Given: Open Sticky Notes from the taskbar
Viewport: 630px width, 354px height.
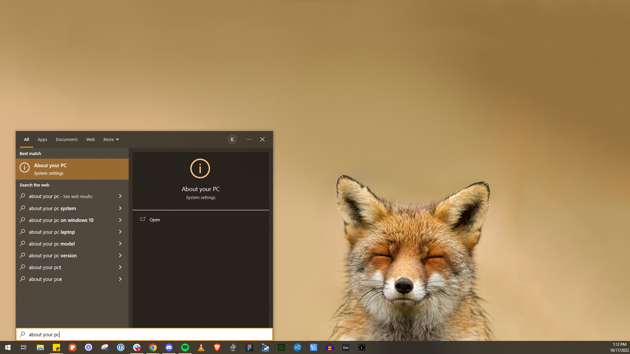Looking at the screenshot, I should point(56,347).
